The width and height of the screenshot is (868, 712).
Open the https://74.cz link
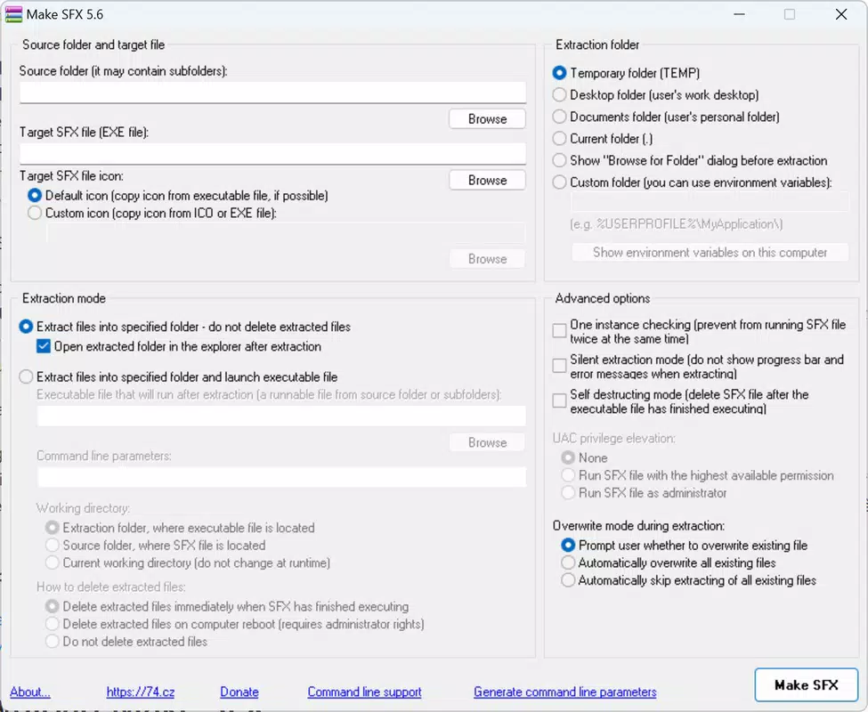(x=141, y=692)
